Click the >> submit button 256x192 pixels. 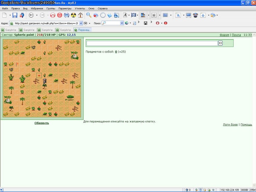(220, 43)
